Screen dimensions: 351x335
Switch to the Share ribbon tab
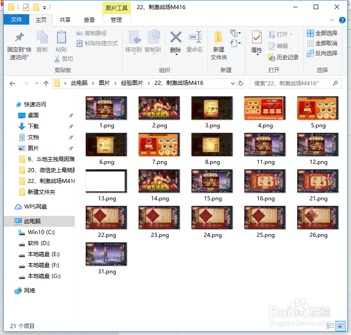click(x=65, y=20)
